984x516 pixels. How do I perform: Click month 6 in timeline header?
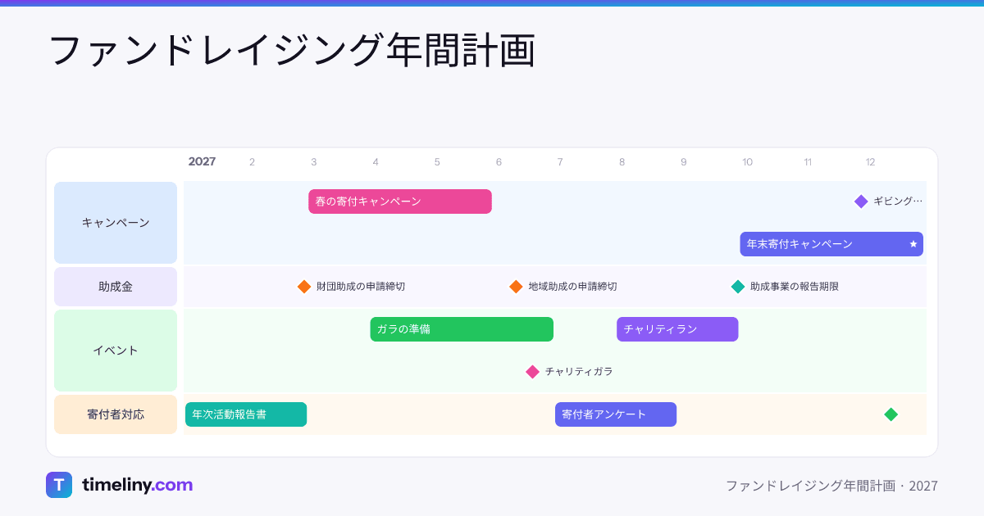point(499,162)
